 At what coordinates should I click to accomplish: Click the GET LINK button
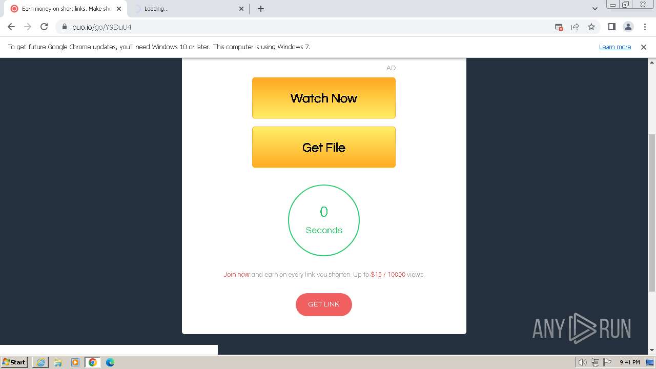point(324,304)
